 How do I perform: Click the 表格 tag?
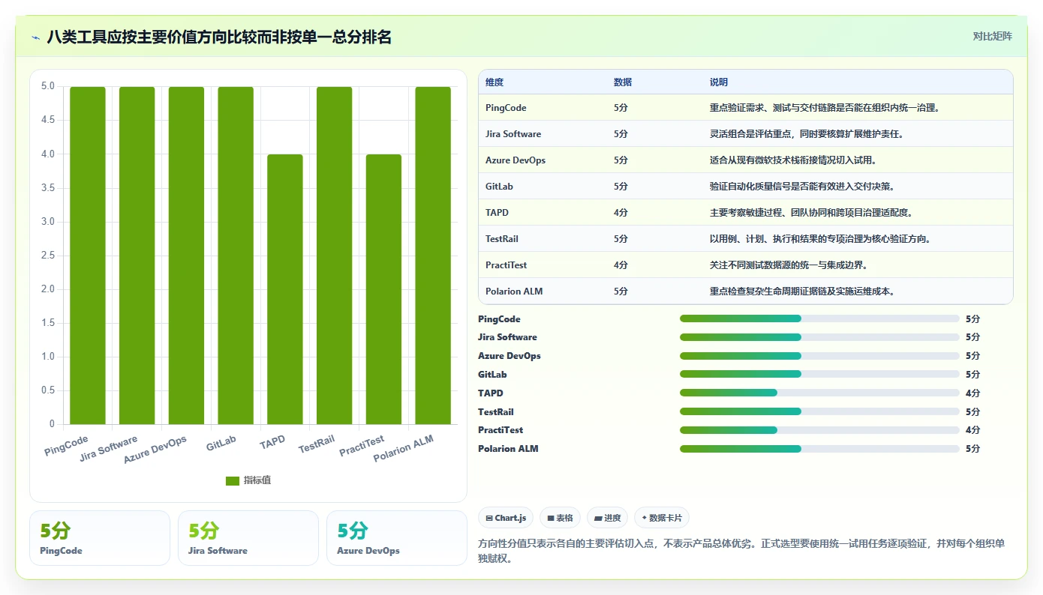coord(560,518)
